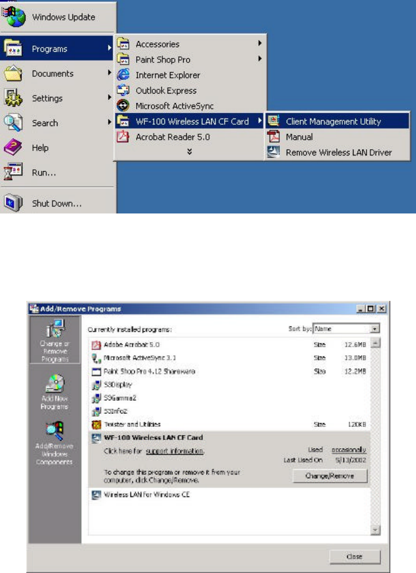
Task: Select Add/Remove Windows Components sidebar icon
Action: [x=54, y=443]
